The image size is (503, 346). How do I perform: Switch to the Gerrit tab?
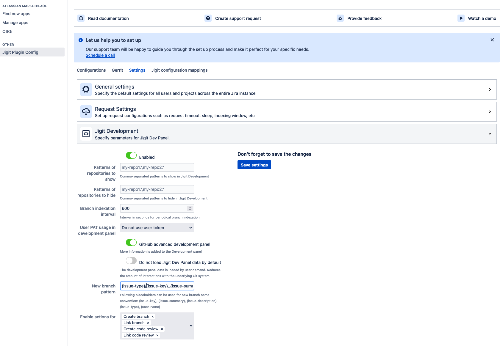[117, 70]
